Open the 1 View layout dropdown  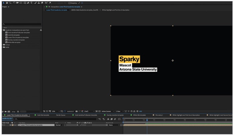(120, 111)
